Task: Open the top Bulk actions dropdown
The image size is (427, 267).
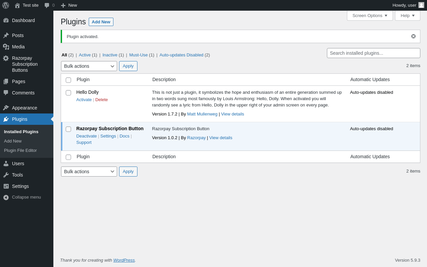Action: pos(89,66)
